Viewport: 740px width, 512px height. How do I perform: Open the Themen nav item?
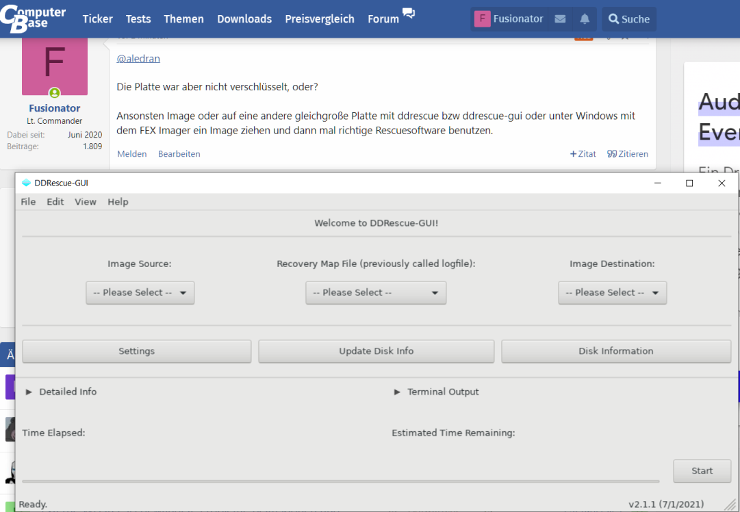pos(183,19)
